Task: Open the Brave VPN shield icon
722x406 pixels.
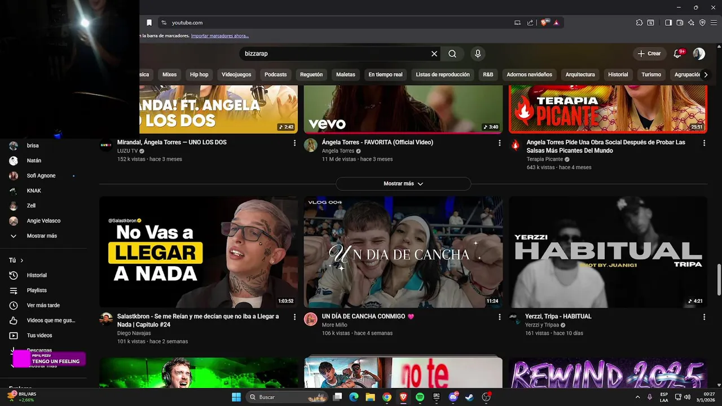Action: 702,23
